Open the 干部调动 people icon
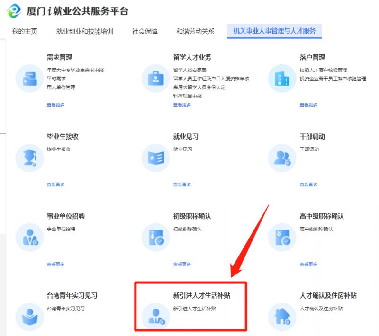This screenshot has width=379, height=336. [x=282, y=158]
